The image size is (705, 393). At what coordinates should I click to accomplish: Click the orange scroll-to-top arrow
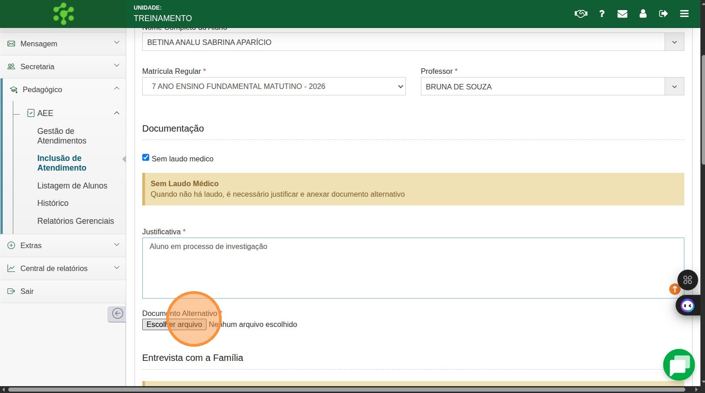pyautogui.click(x=674, y=289)
